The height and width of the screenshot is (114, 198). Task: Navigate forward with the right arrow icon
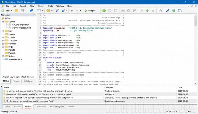tap(77, 11)
